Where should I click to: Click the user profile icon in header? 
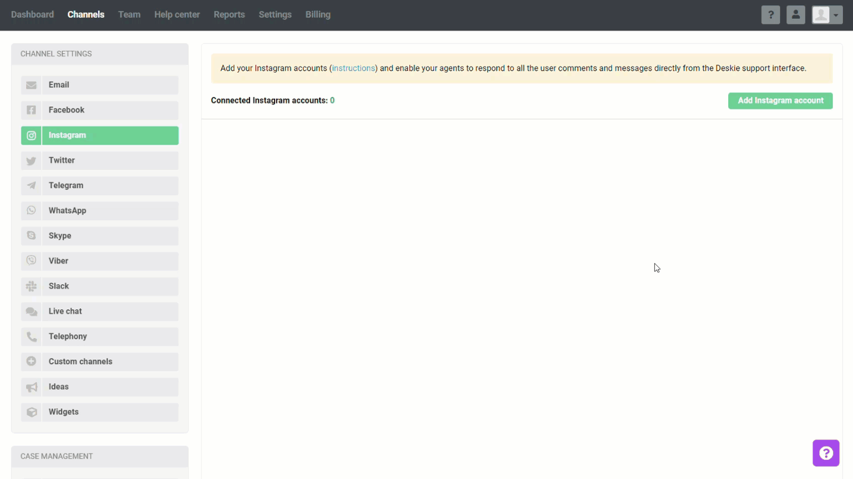(795, 15)
